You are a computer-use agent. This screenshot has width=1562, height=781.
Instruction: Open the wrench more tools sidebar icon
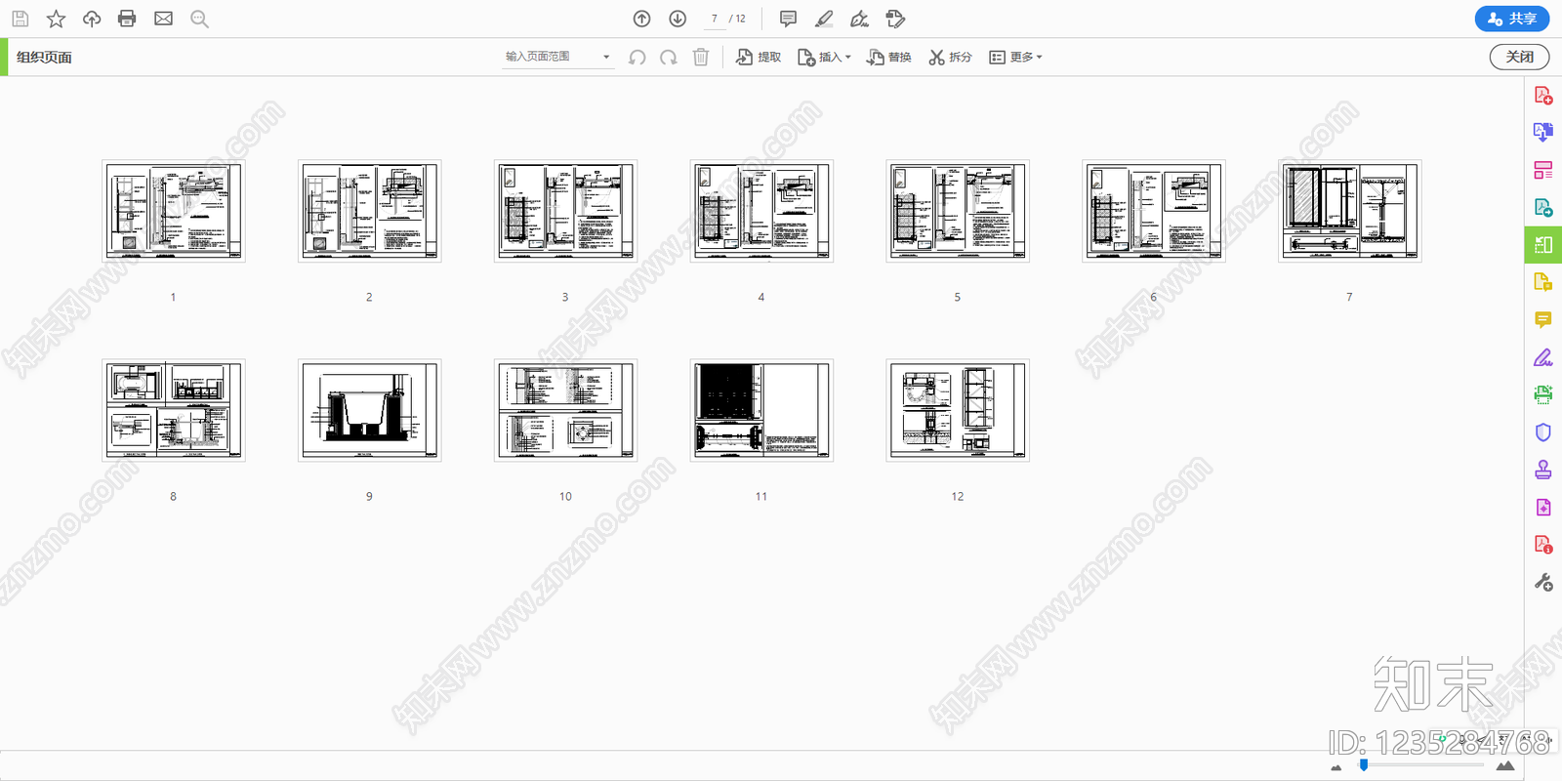[1543, 583]
